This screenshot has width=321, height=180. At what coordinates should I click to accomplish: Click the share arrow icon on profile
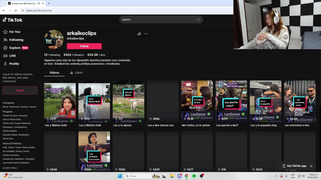tap(139, 34)
